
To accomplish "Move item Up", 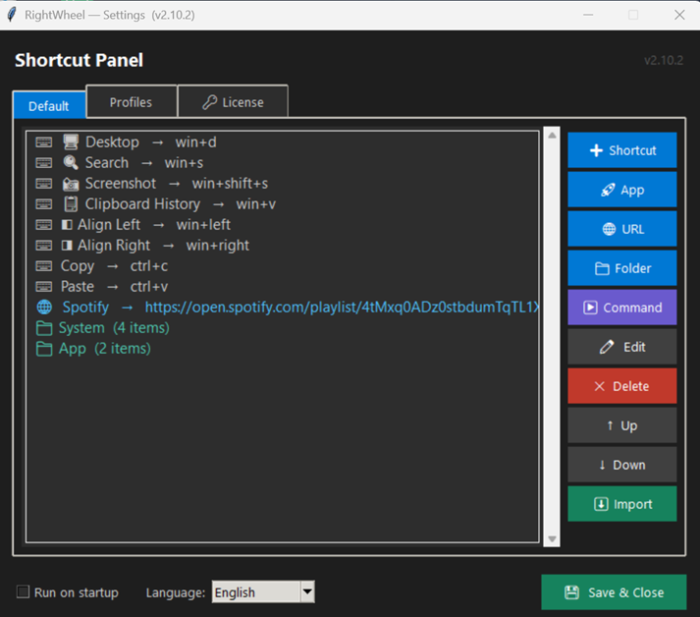I will coord(621,425).
